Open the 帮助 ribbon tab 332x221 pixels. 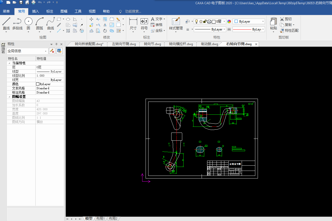106,11
